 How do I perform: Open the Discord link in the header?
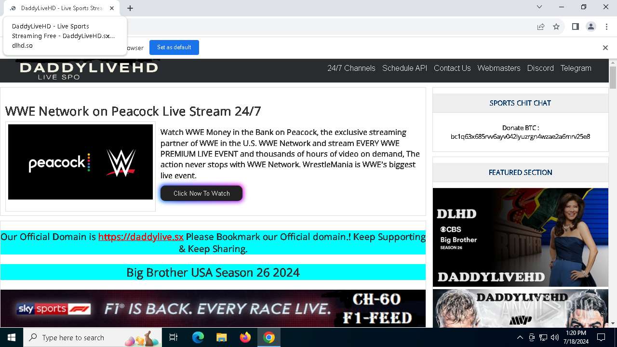click(540, 68)
